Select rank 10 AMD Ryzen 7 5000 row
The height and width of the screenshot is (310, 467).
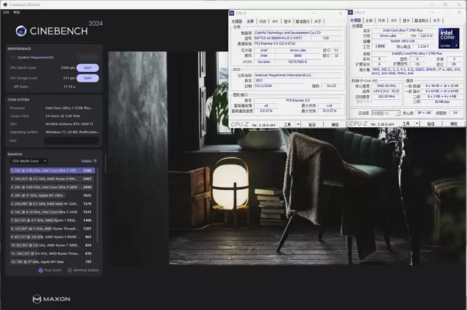[x=53, y=245]
